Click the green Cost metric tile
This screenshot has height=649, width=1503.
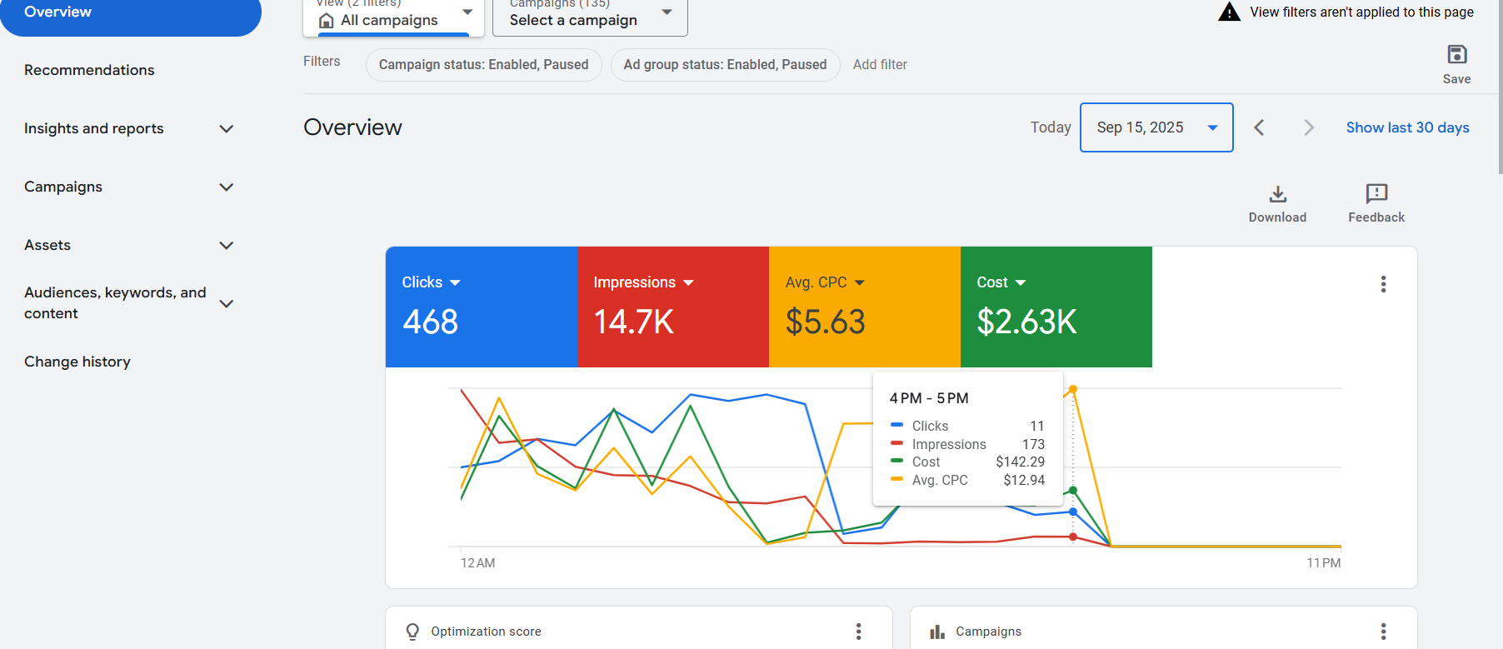[1056, 307]
